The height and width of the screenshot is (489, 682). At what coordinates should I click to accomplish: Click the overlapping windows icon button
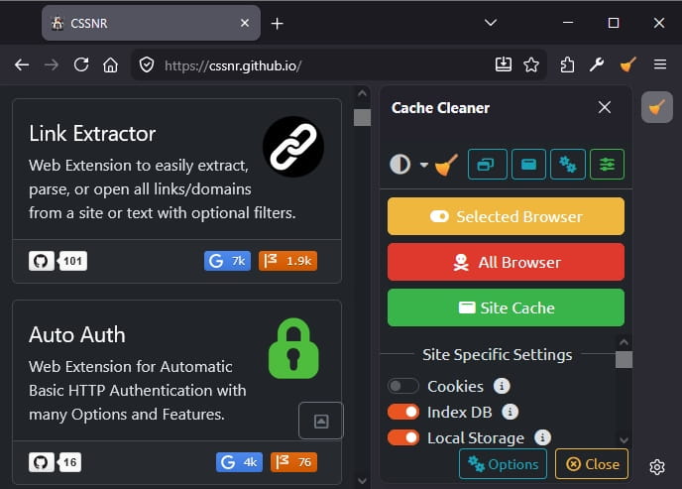click(487, 164)
